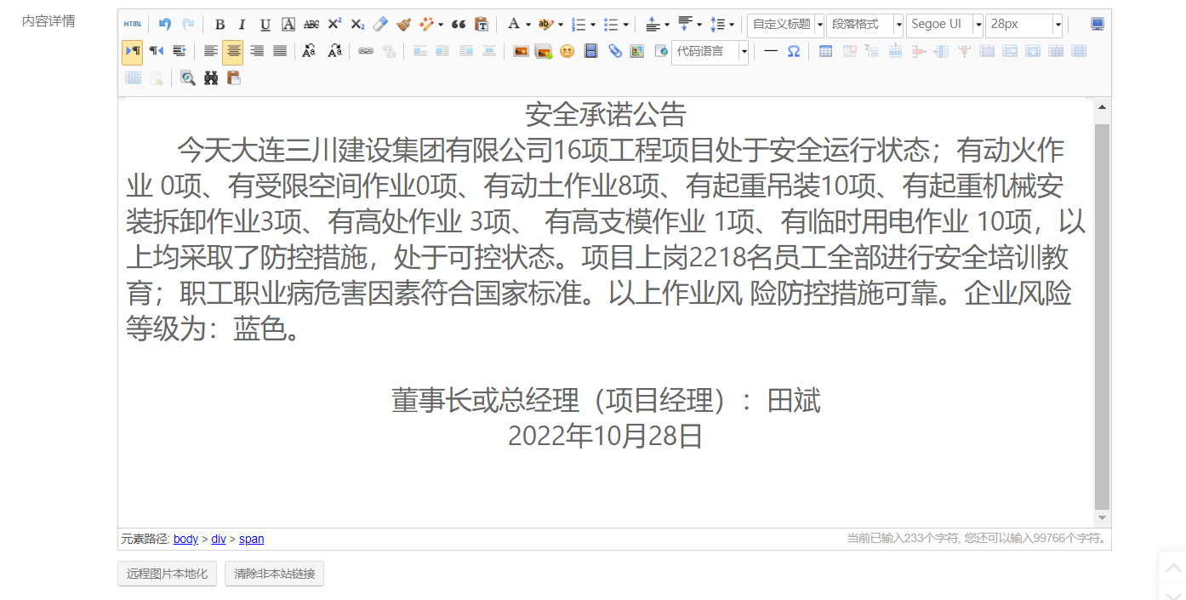Open the bullet list style arrow
Viewport: 1186px width, 600px height.
click(x=624, y=25)
